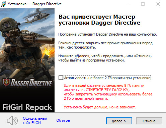Continue with the 'Далее >' button
Image resolution: width=166 pixels, height=128 pixels.
point(119,121)
